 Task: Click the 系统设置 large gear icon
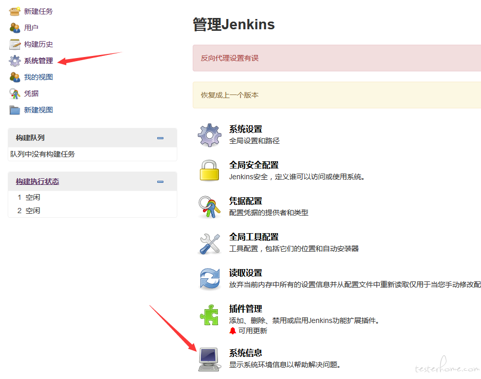(210, 135)
